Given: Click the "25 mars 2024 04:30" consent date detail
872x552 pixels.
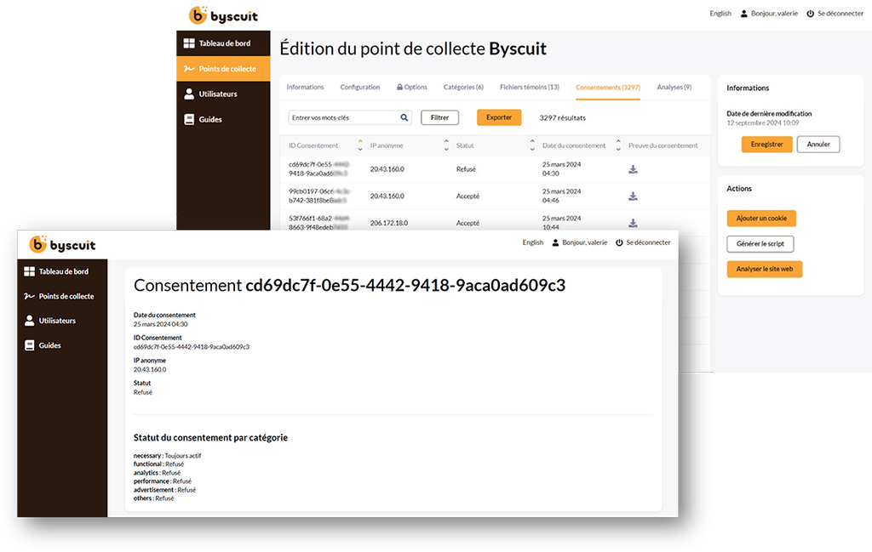Looking at the screenshot, I should (160, 324).
